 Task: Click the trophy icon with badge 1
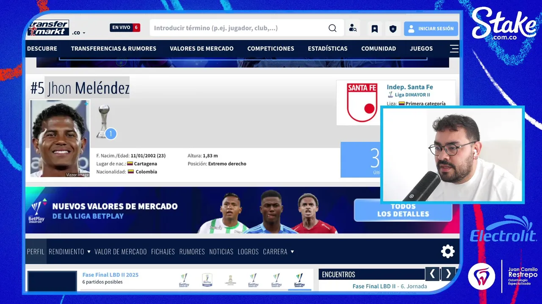104,122
